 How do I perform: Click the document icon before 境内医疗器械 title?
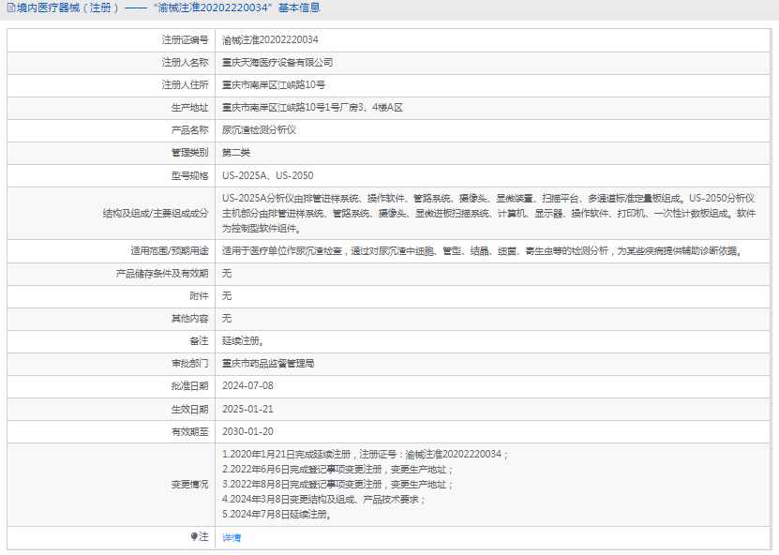click(11, 7)
